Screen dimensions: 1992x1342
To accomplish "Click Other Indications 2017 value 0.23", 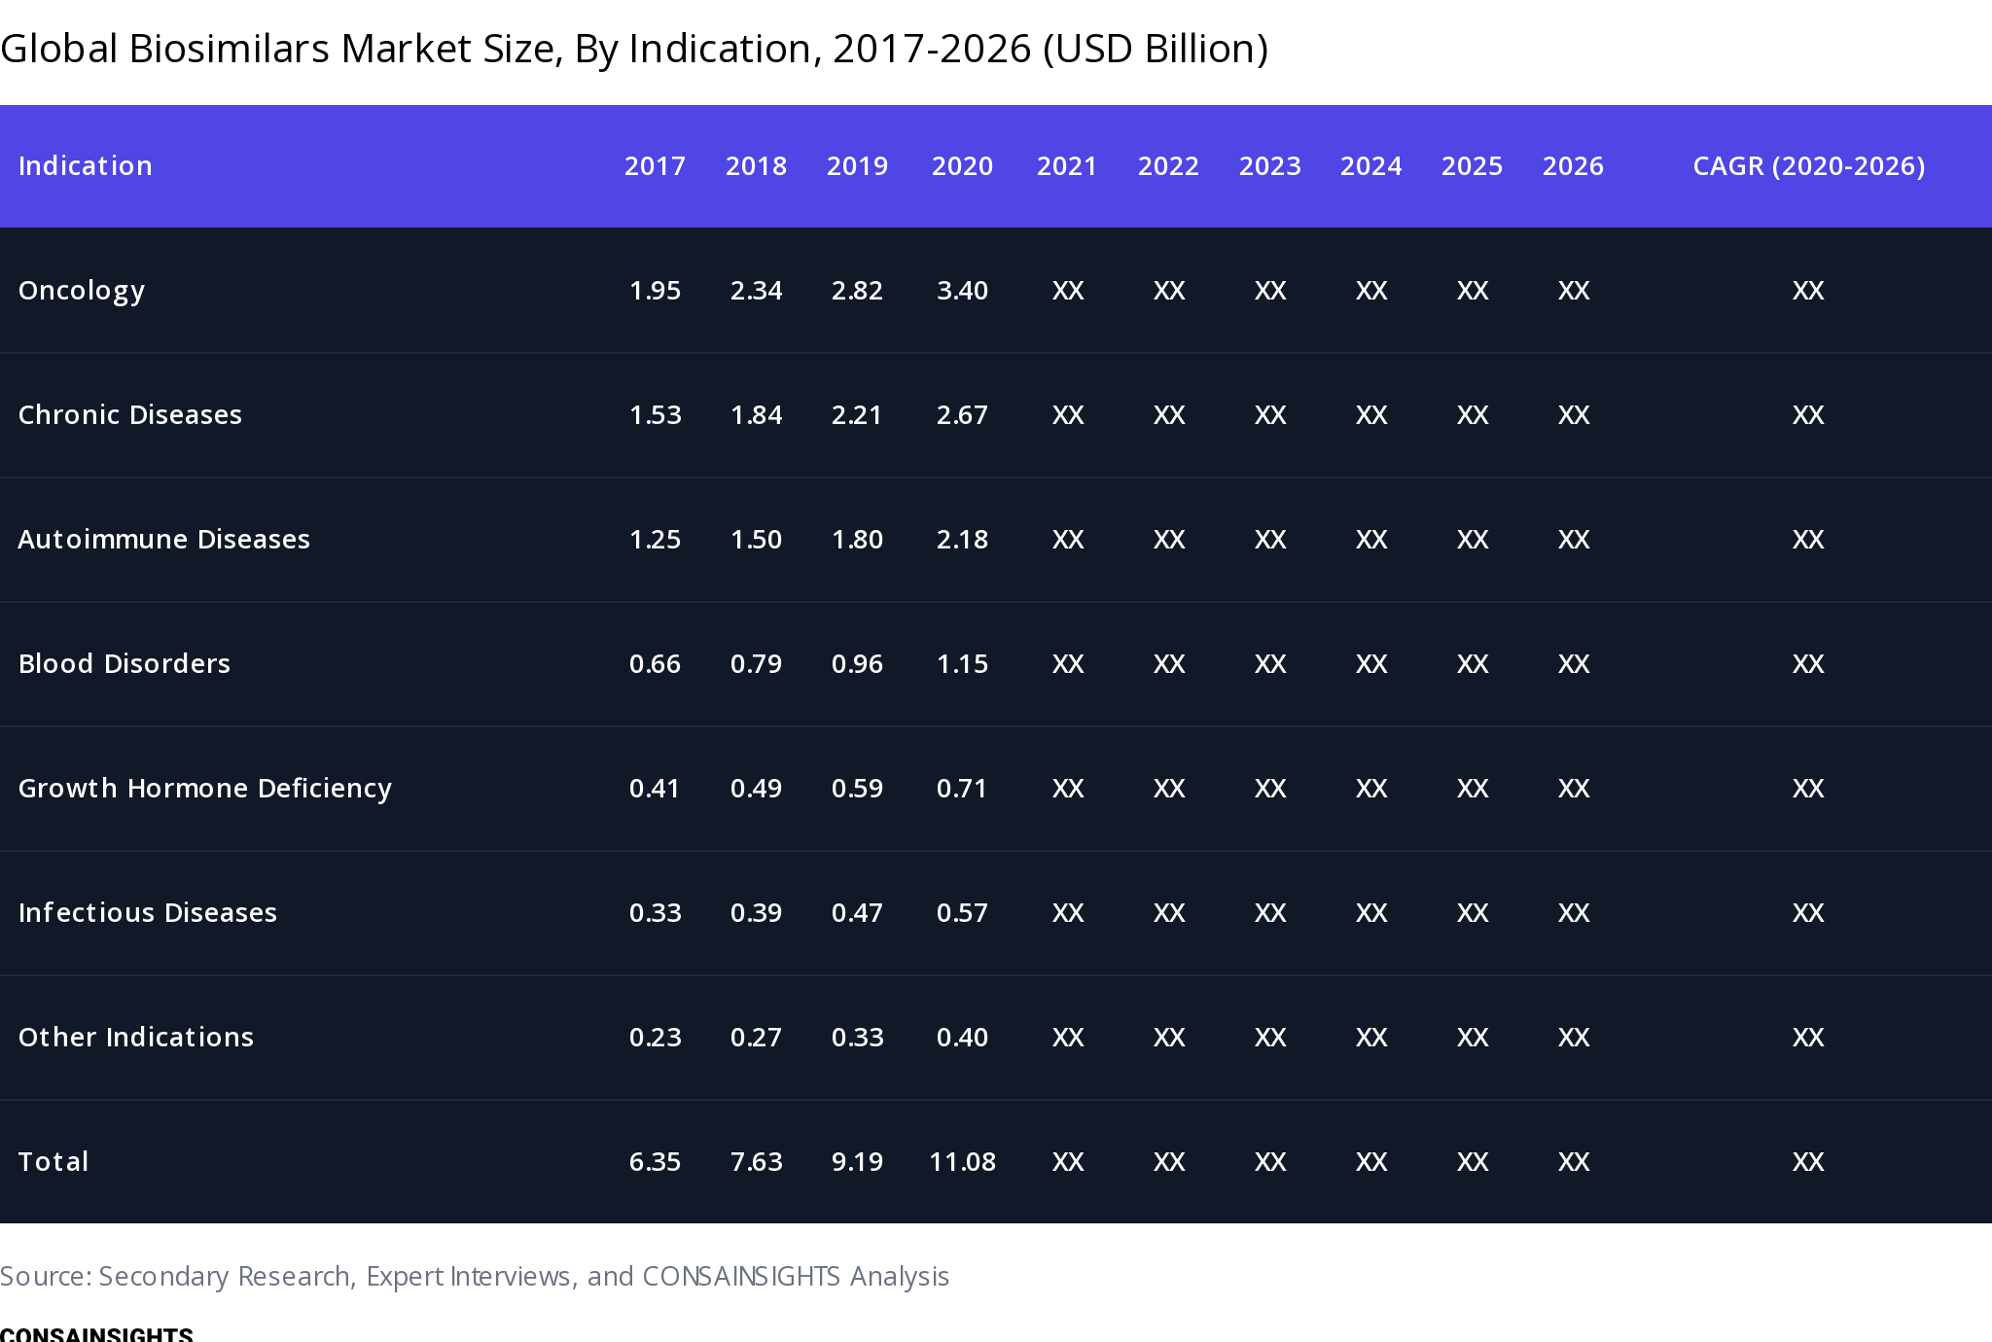I will [656, 1038].
